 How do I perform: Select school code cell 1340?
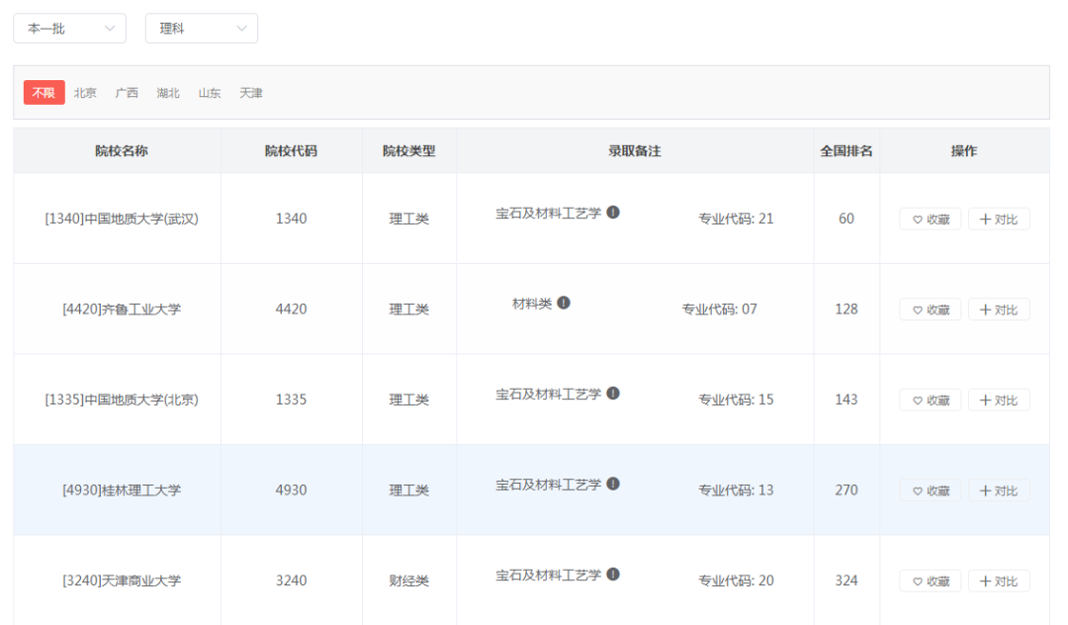point(291,219)
